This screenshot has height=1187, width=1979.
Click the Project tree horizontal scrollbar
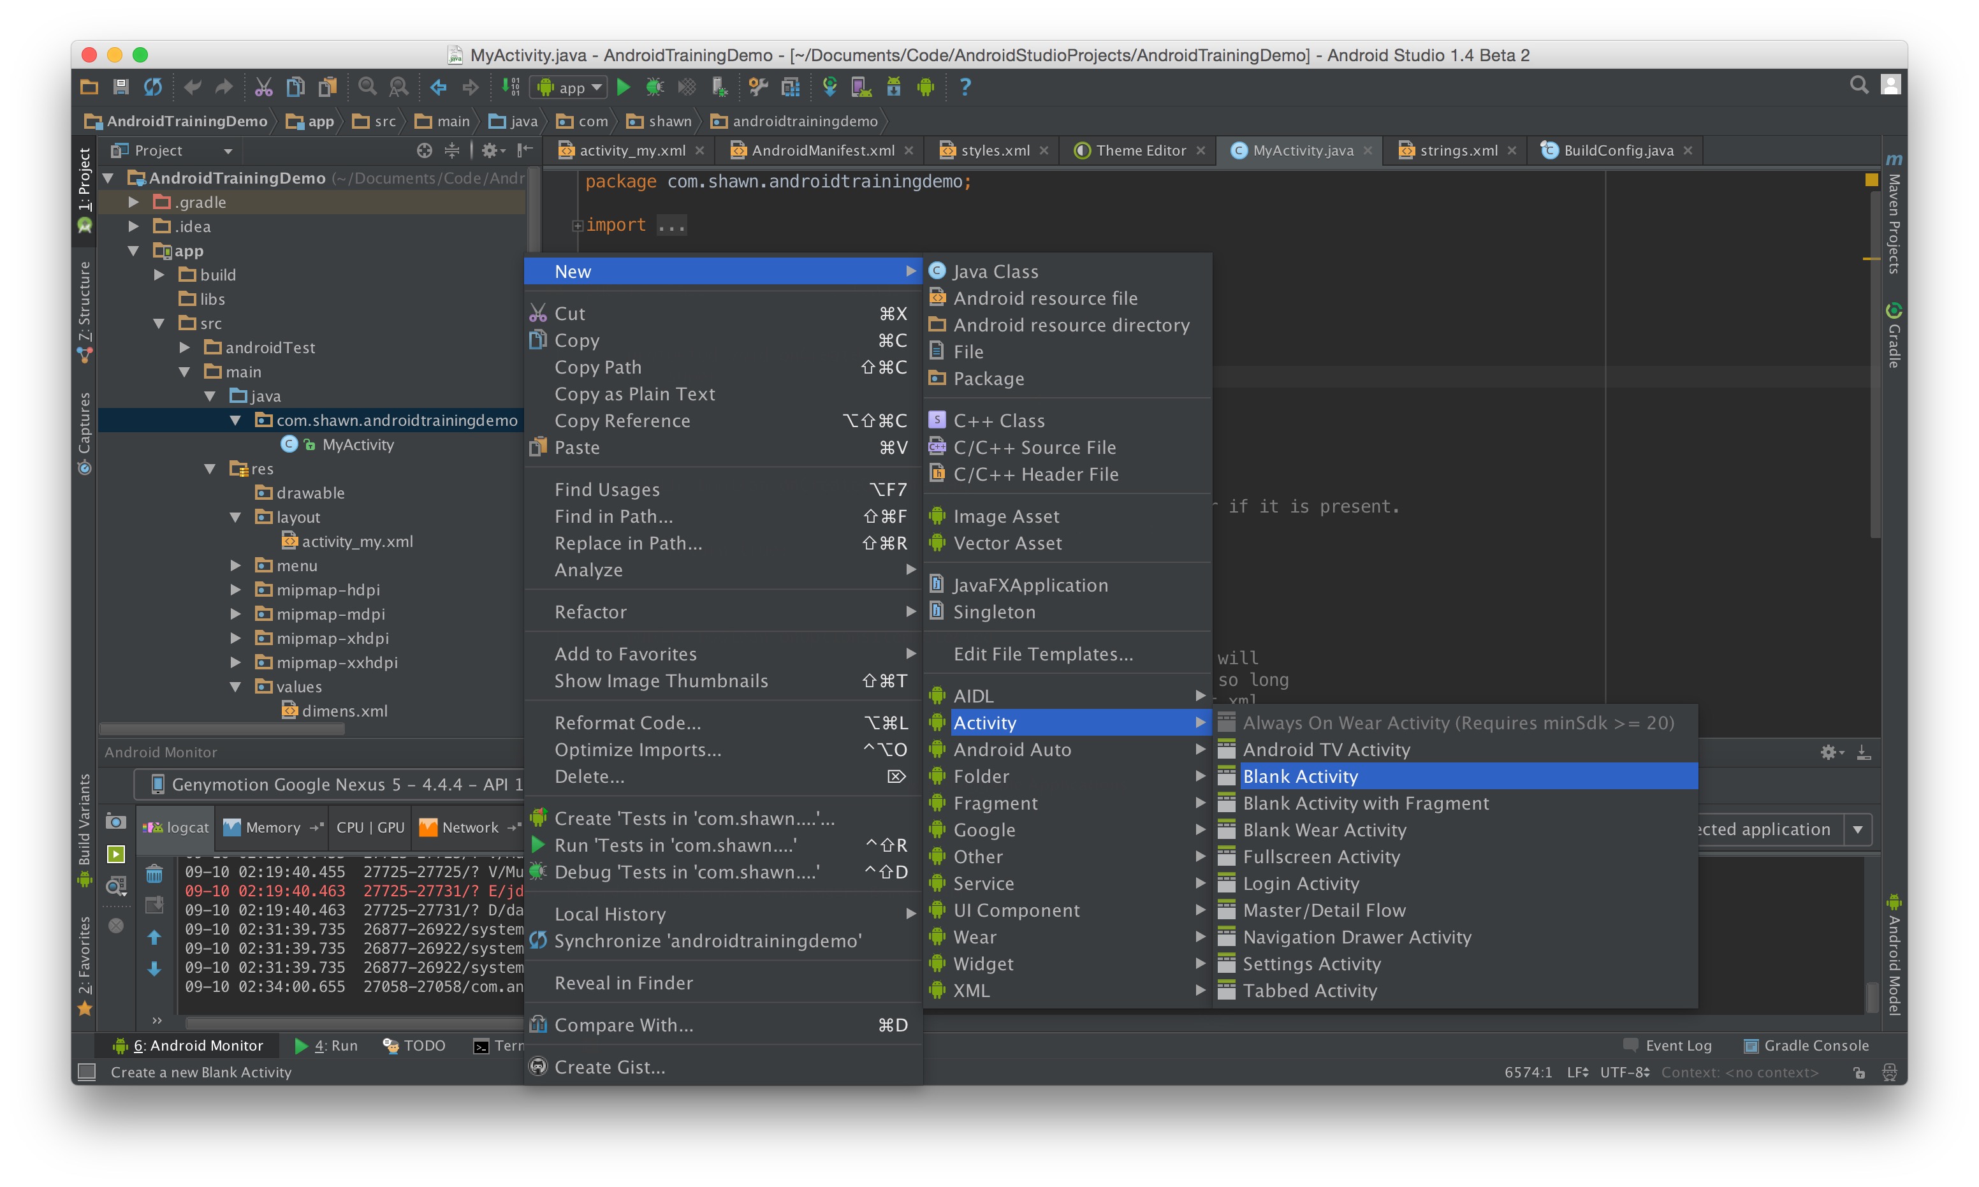tap(223, 729)
